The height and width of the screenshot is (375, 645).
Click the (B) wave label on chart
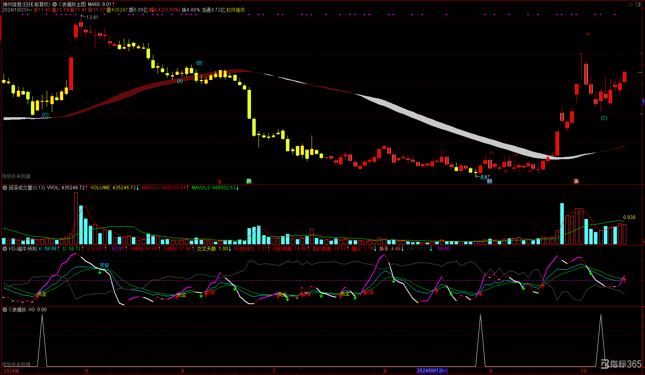pos(199,63)
